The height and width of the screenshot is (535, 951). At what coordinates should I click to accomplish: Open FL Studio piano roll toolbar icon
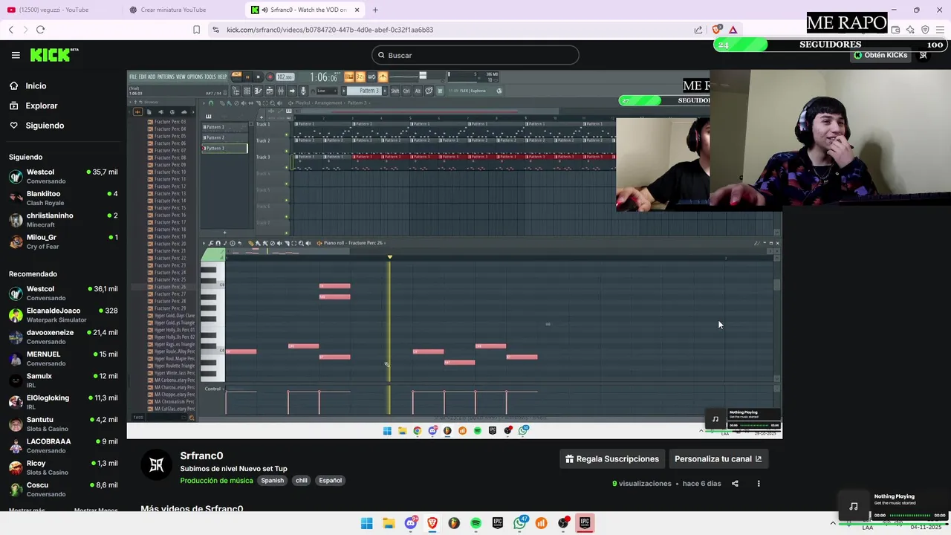[x=258, y=91]
